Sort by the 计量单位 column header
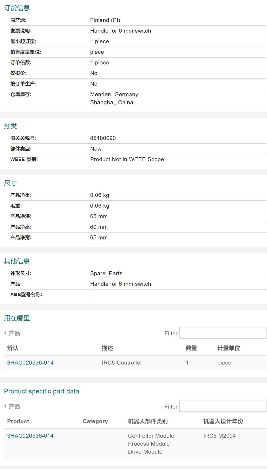This screenshot has height=469, width=267. coord(229,348)
